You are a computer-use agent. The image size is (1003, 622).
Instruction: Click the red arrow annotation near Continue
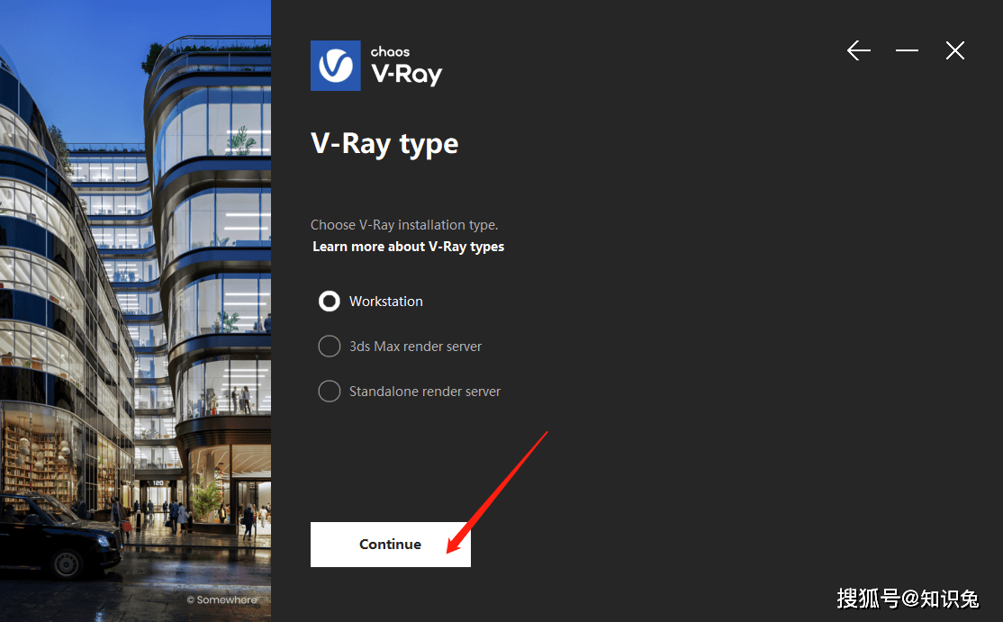[497, 492]
